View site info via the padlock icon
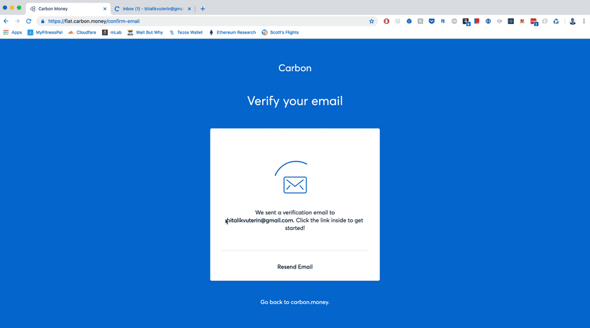Screen dimensions: 590x328 pos(43,21)
